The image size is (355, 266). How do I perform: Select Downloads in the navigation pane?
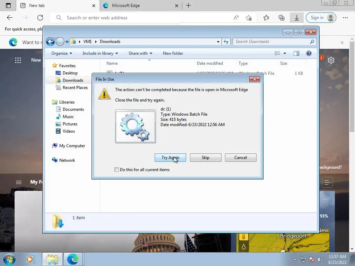pos(73,80)
